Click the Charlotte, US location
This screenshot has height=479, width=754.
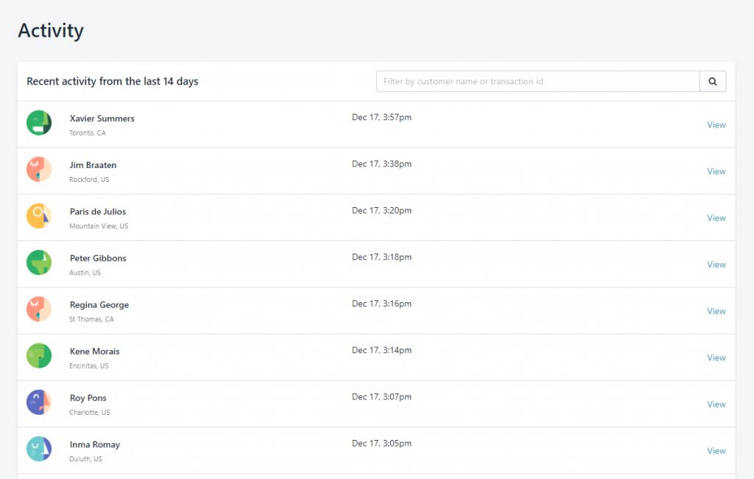[x=89, y=413]
